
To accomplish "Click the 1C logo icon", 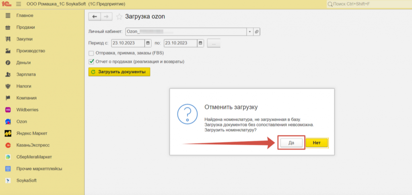I will [7, 4].
